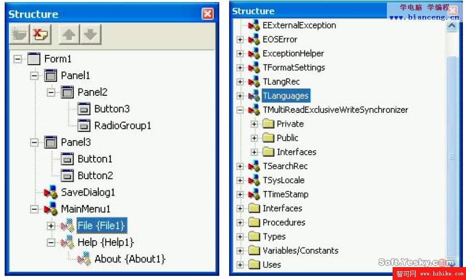Viewport: 466px width, 280px height.
Task: Click the About {About1} menu item icon
Action: coord(84,259)
